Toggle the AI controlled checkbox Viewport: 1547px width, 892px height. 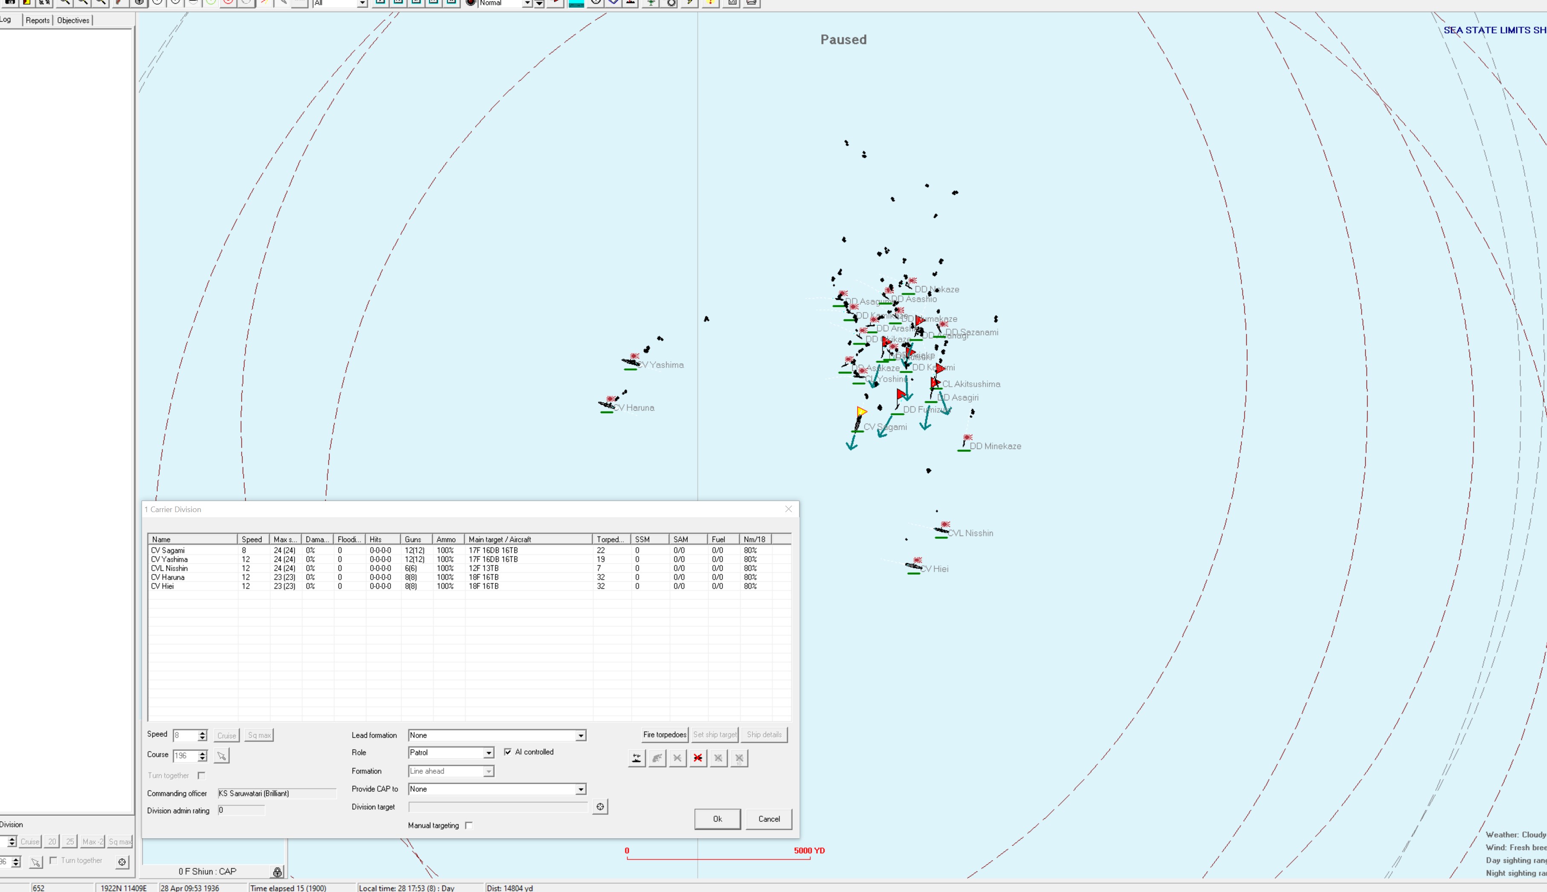click(x=507, y=752)
